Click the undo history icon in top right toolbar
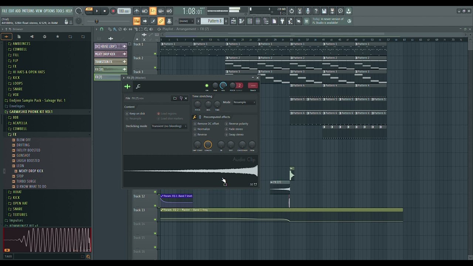Viewport: 473px width, 266px height. coord(292,11)
